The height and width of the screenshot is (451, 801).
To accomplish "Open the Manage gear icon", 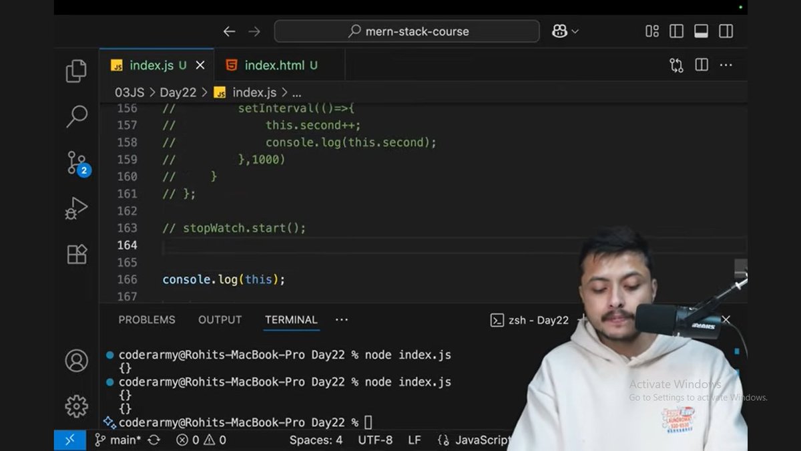I will coord(76,406).
